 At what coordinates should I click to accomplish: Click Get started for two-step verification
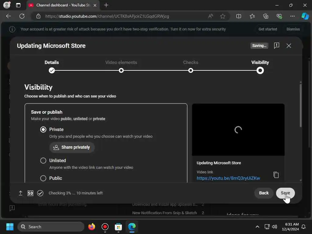tap(268, 29)
